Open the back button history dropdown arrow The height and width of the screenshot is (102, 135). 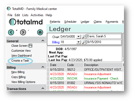pos(17,30)
